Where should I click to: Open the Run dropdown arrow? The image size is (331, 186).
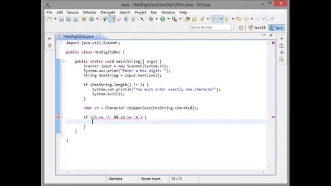[168, 19]
